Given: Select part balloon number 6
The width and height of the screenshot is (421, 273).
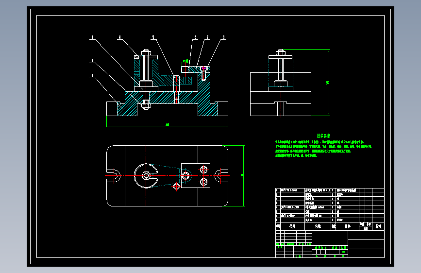Looking at the screenshot, I should point(195,37).
